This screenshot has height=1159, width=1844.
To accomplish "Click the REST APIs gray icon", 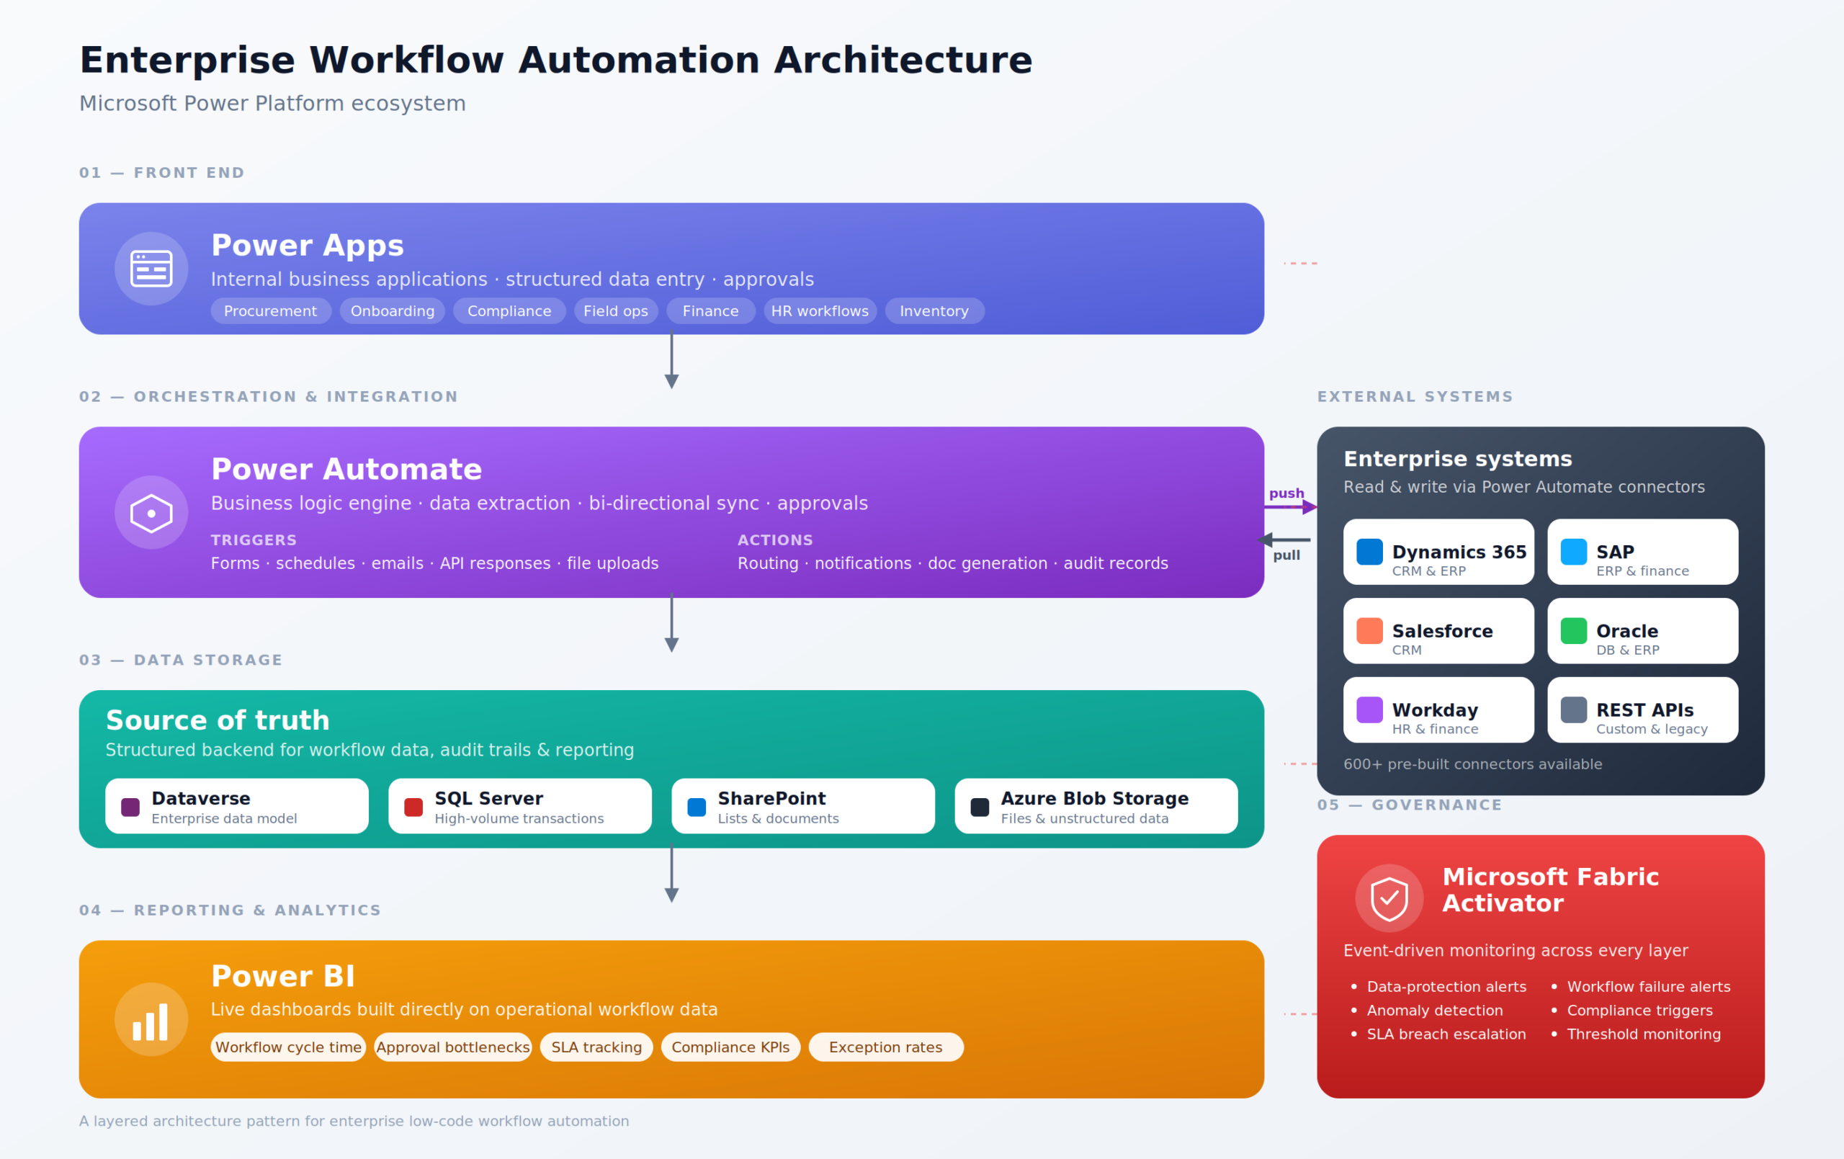I will [1574, 710].
